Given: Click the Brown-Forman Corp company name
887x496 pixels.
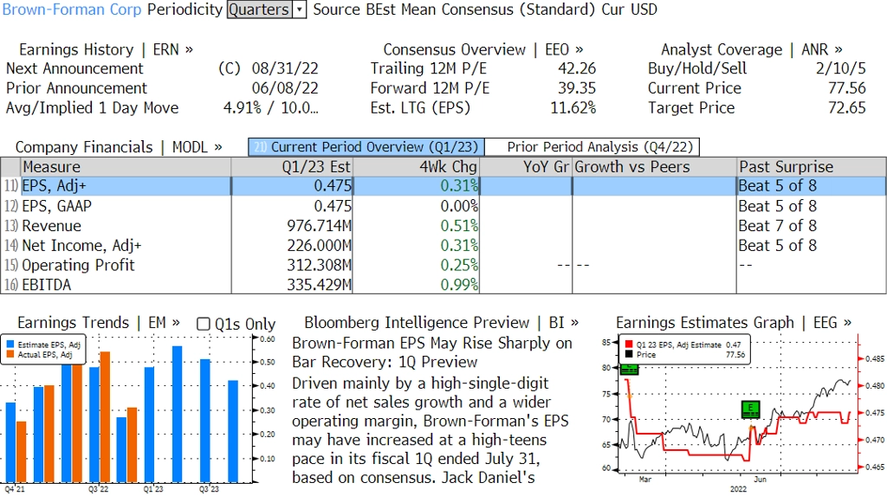Looking at the screenshot, I should coord(72,10).
